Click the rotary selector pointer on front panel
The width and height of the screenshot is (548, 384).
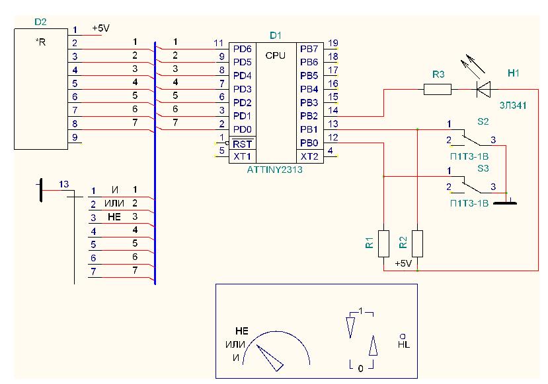pyautogui.click(x=269, y=357)
